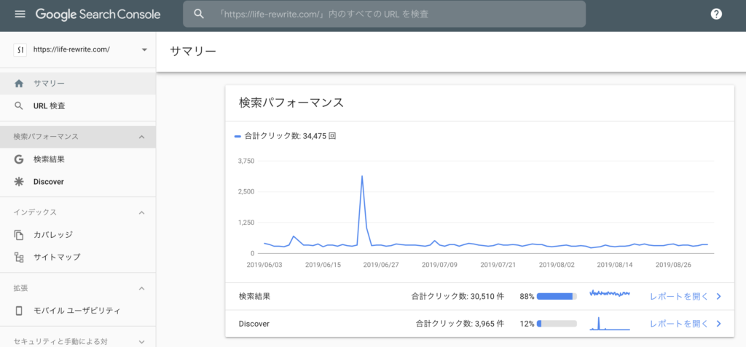
Task: Select サマリー in the sidebar
Action: [x=78, y=84]
